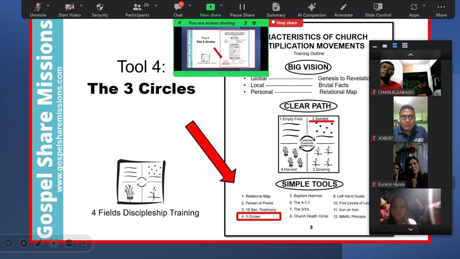
Task: Show later participants with the down arrow
Action: pyautogui.click(x=410, y=230)
